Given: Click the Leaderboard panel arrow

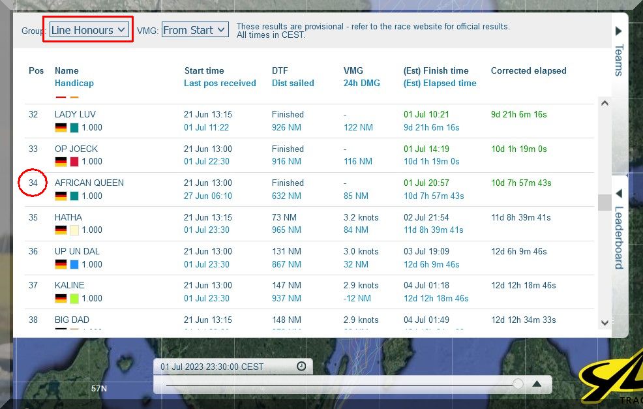Looking at the screenshot, I should [x=619, y=194].
